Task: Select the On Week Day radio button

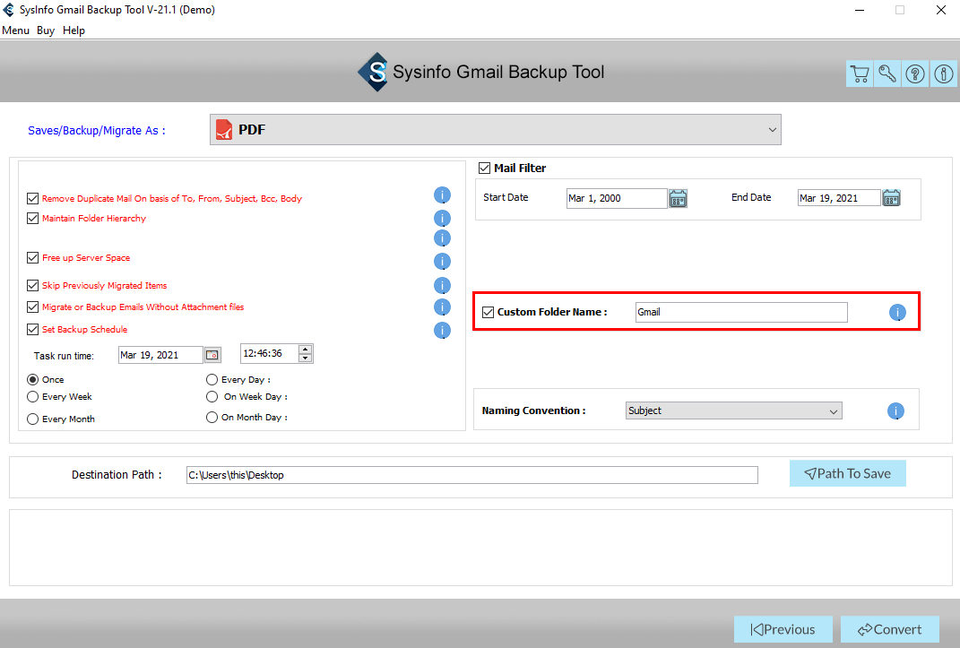Action: (212, 396)
